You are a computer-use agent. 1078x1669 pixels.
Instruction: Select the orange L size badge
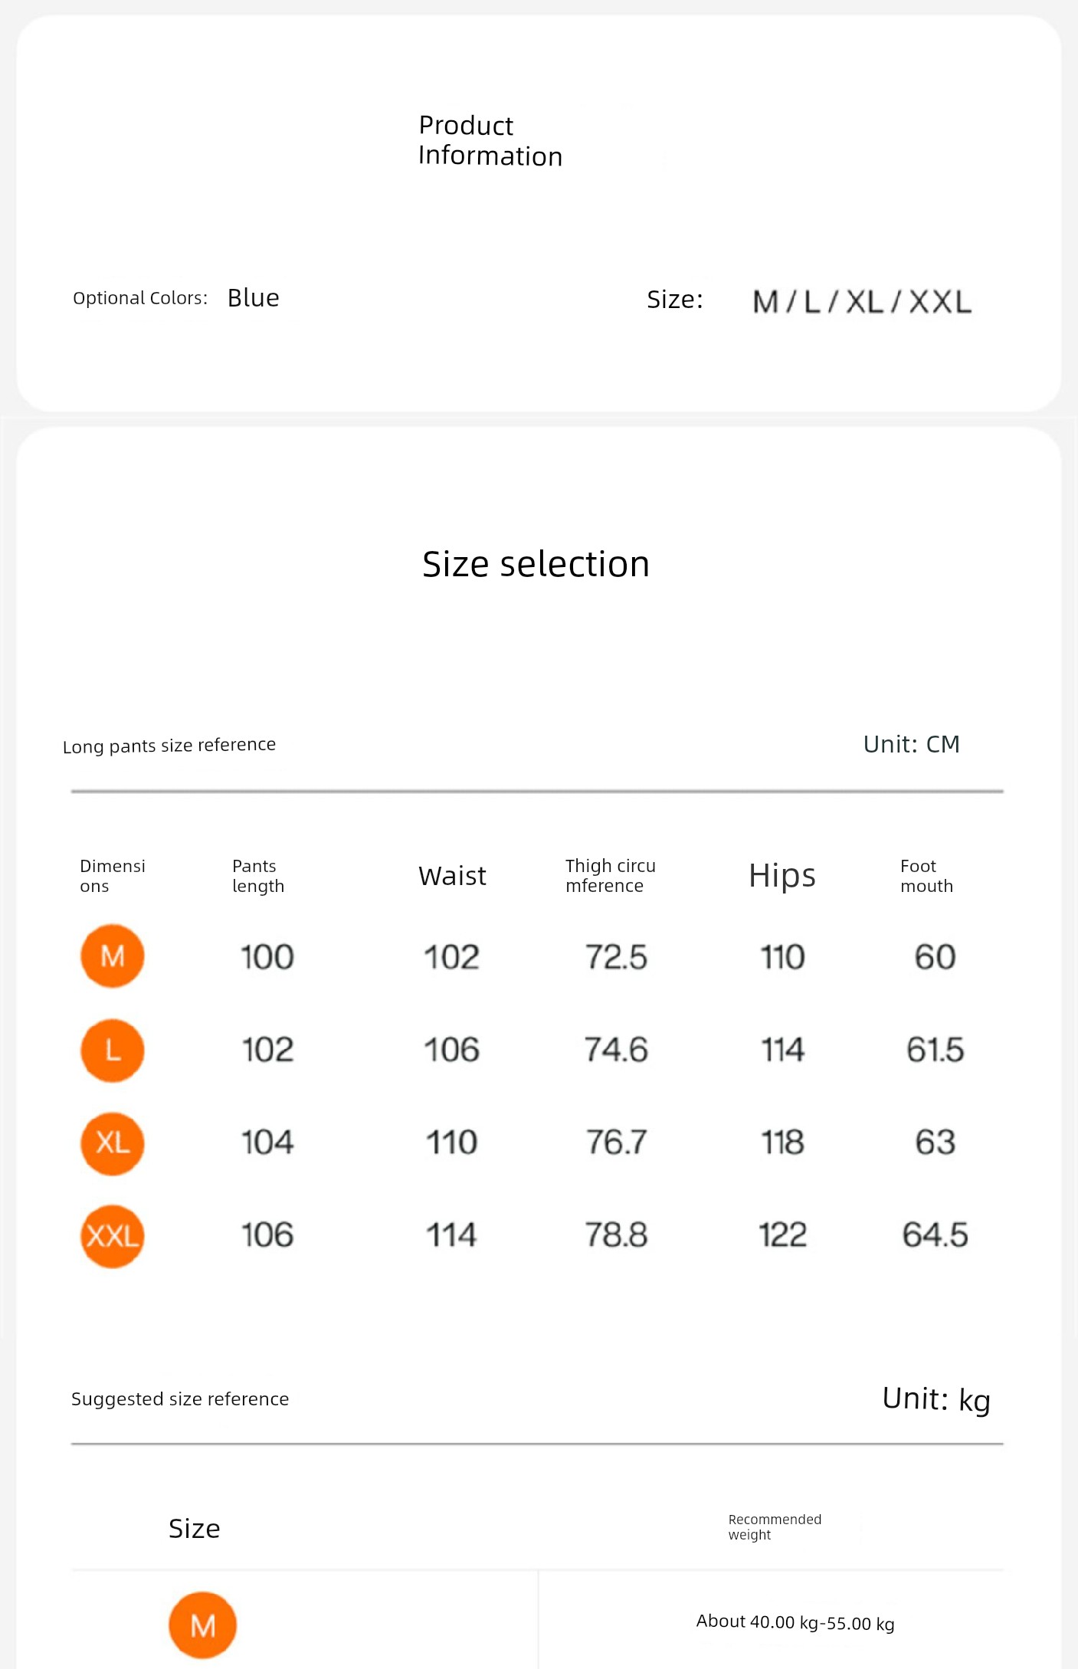[x=113, y=1050]
